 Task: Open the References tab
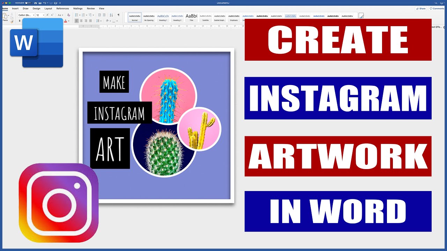click(x=63, y=8)
